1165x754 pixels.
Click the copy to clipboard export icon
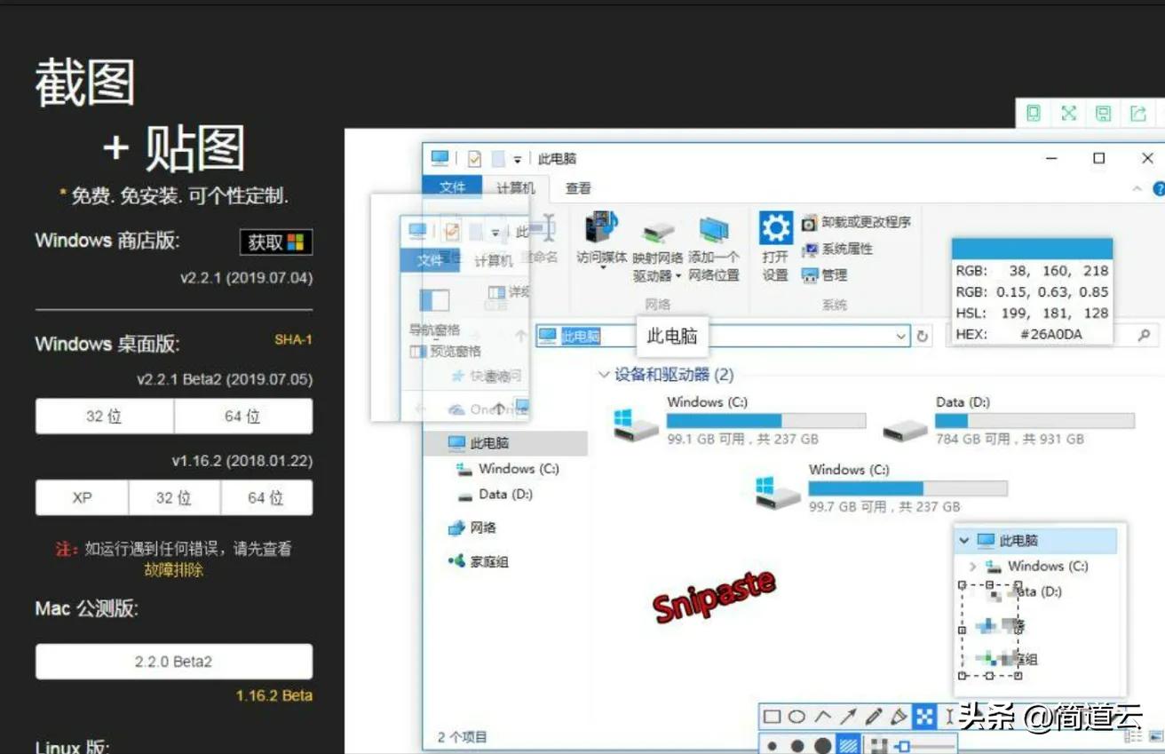tap(1137, 113)
